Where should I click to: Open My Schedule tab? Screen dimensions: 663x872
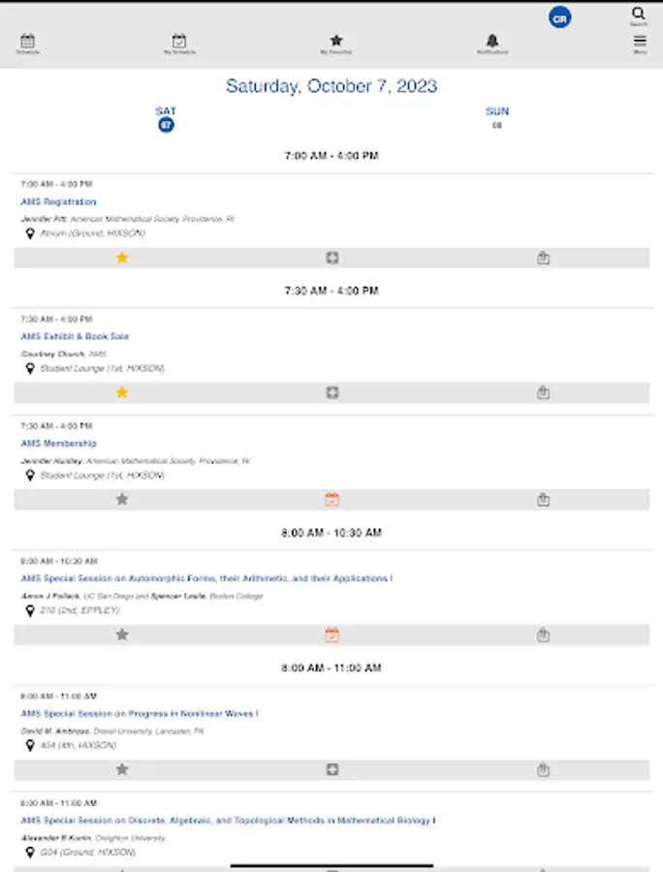[x=179, y=43]
